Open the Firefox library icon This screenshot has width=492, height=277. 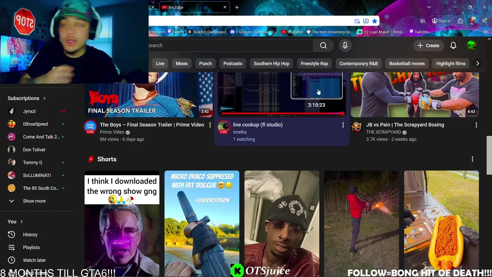tap(423, 21)
